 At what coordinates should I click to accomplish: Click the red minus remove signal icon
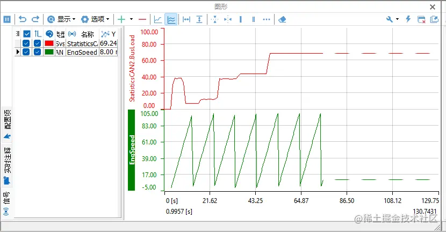[142, 19]
